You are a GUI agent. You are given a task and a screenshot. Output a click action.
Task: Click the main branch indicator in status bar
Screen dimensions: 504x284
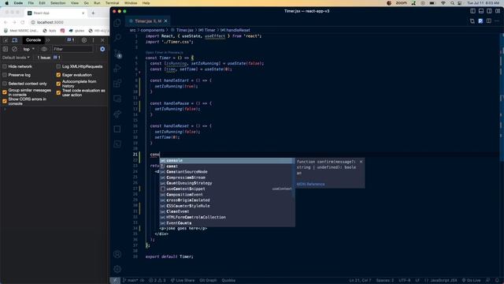[x=131, y=281]
